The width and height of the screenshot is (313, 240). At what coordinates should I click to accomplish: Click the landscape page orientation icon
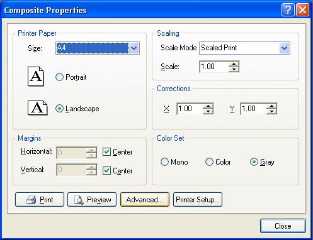38,108
